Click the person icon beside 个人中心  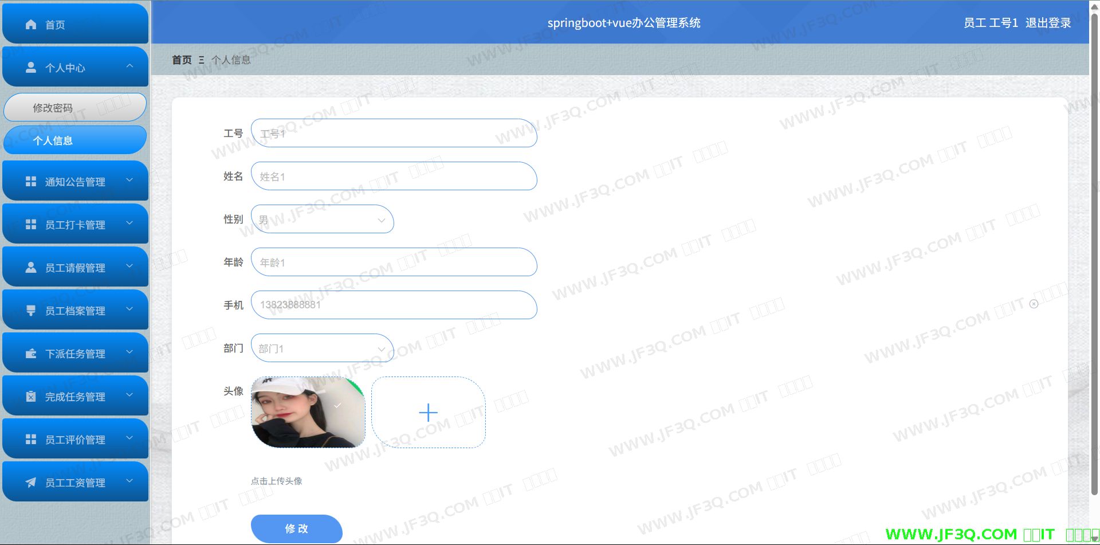[31, 68]
